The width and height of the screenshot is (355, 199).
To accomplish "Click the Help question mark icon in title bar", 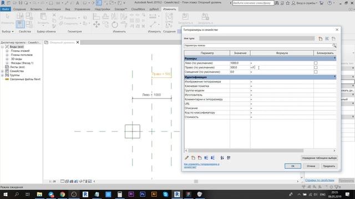I will point(330,3).
